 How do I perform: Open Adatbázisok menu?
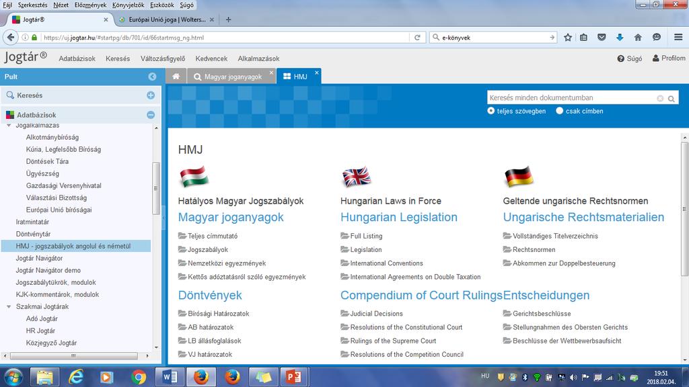(77, 58)
